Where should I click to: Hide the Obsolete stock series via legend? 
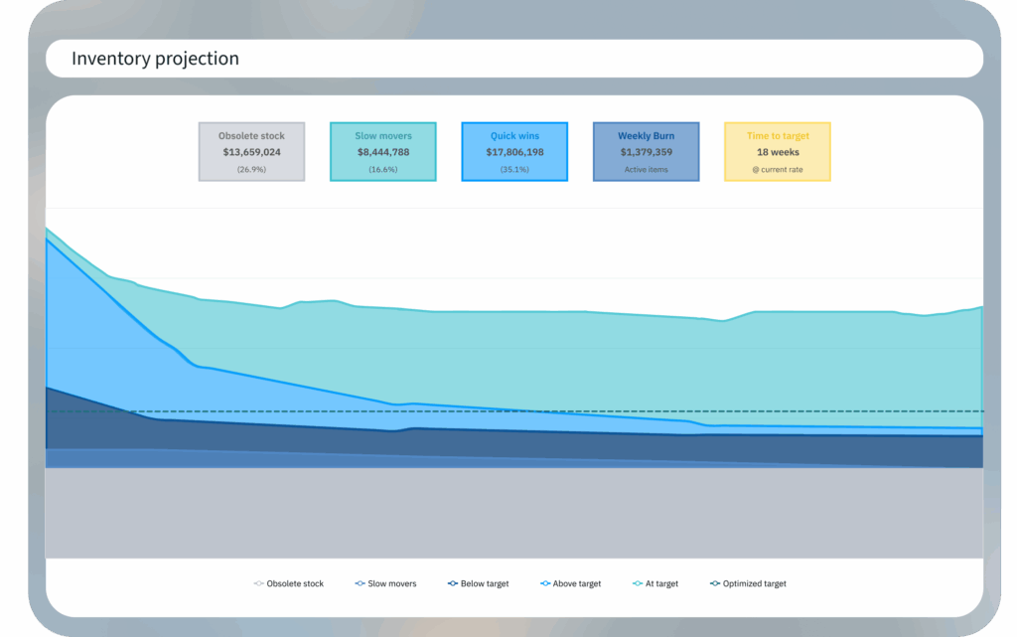288,583
